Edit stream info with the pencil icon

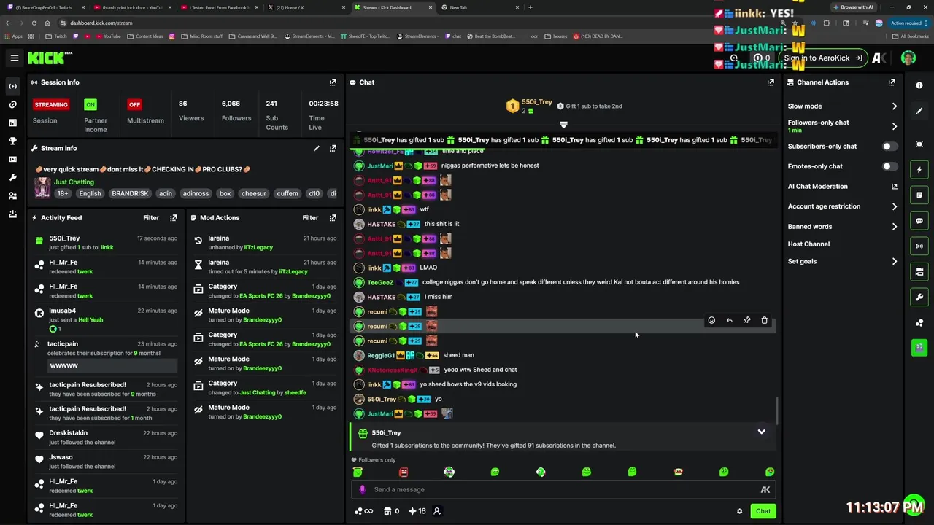(x=317, y=148)
